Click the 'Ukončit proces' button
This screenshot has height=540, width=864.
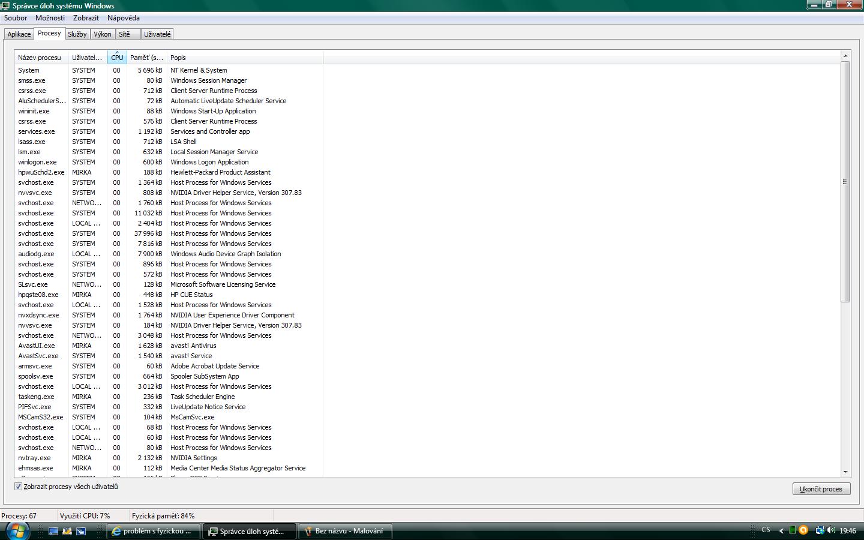[x=821, y=489]
